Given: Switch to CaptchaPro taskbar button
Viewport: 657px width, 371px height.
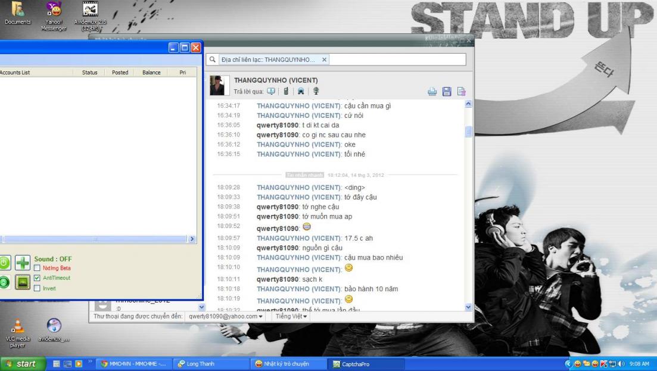Looking at the screenshot, I should [x=366, y=364].
